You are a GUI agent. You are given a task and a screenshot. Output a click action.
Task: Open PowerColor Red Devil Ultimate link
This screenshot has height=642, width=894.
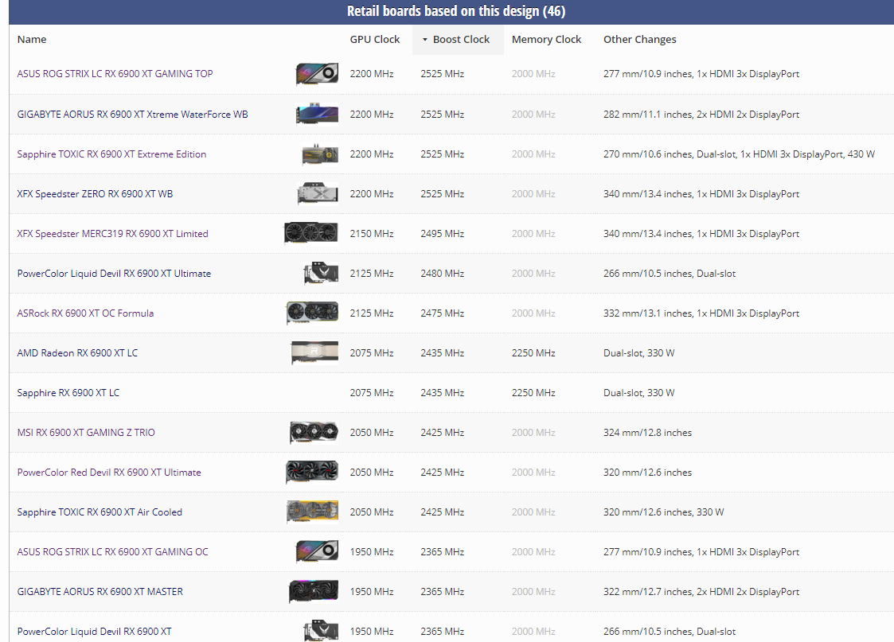(109, 473)
